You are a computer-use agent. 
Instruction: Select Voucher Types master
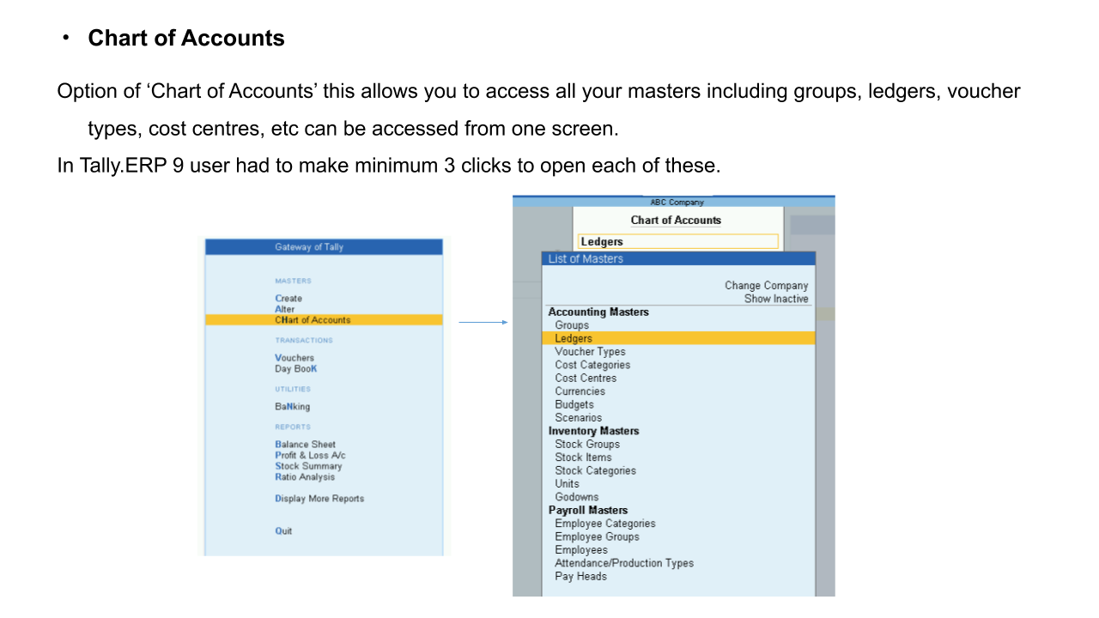(590, 352)
